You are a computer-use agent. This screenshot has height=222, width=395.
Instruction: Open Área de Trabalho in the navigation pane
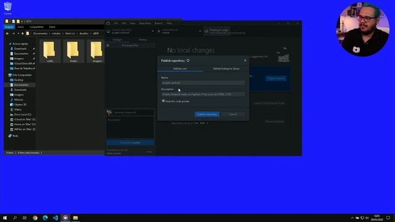(23, 68)
